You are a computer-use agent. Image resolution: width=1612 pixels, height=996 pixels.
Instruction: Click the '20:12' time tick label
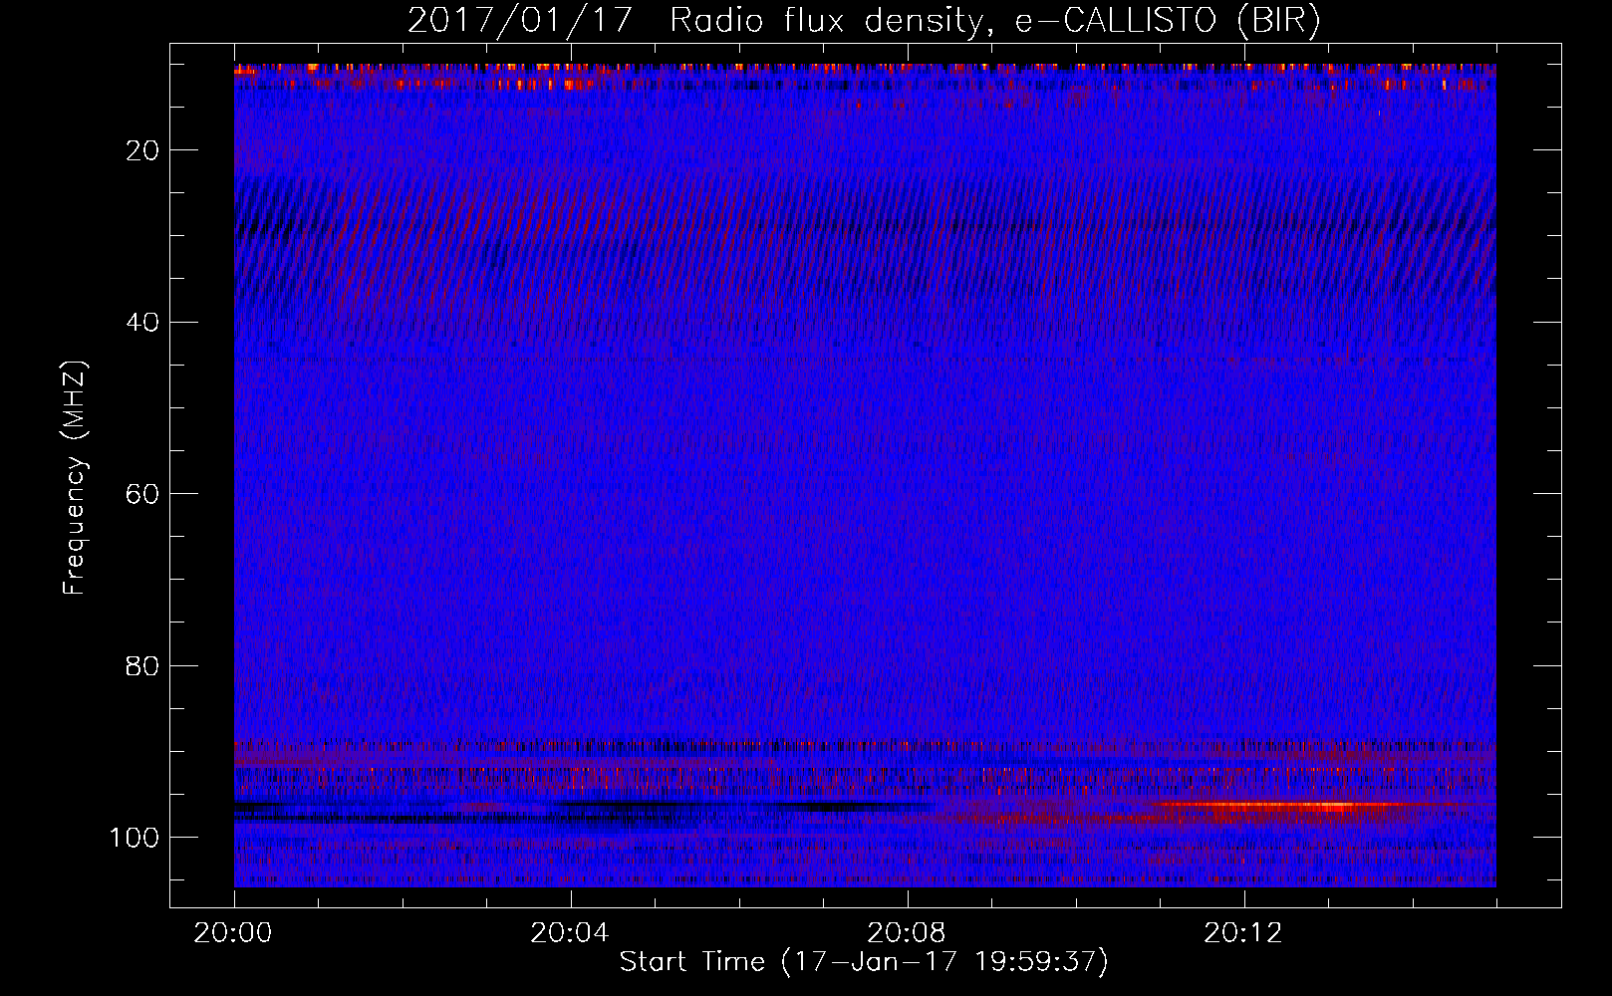(x=1243, y=933)
